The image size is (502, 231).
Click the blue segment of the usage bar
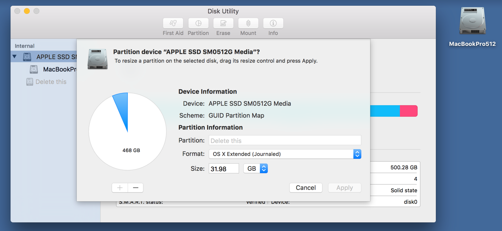pos(385,111)
